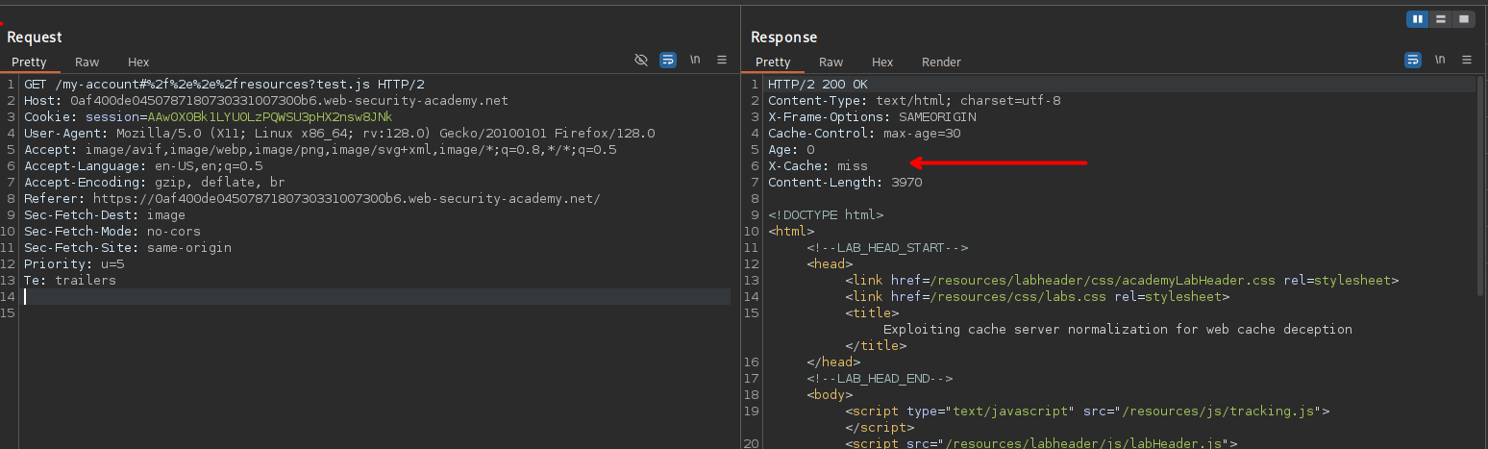This screenshot has height=449, width=1488.
Task: Open Hex tab in Response panel
Action: (x=882, y=62)
